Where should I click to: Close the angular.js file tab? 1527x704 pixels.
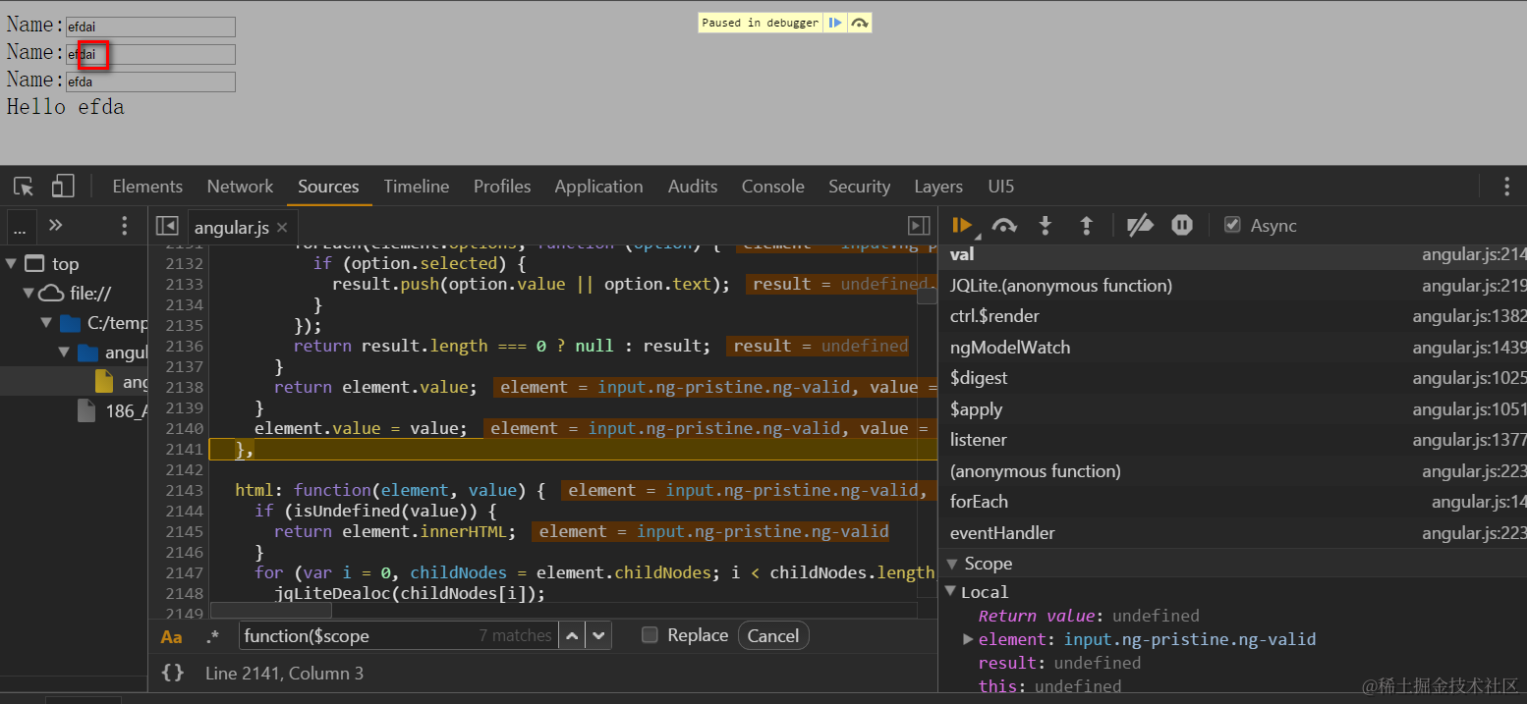[x=282, y=228]
